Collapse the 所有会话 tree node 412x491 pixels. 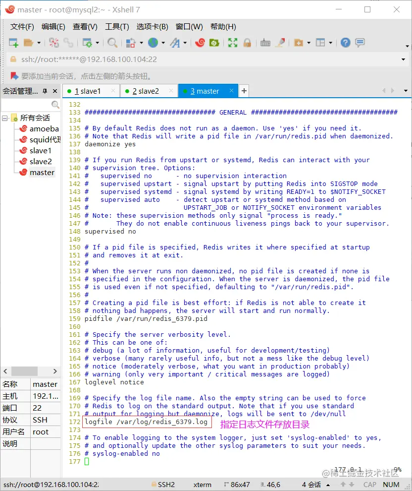4,118
